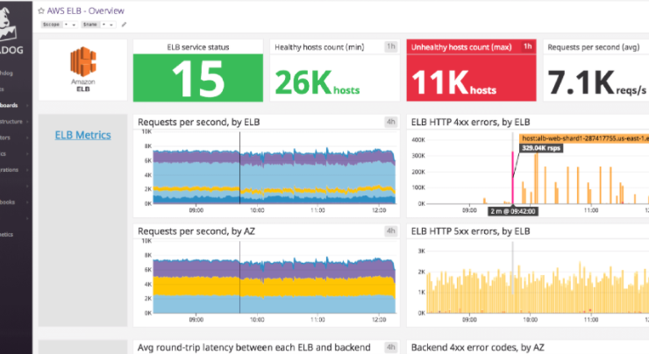This screenshot has width=649, height=354.
Task: Open the Notebooks item in the sidebar
Action: point(7,202)
